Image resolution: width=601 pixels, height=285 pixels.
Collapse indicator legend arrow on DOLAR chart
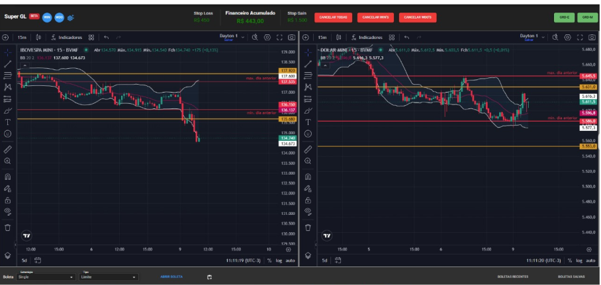tap(324, 65)
